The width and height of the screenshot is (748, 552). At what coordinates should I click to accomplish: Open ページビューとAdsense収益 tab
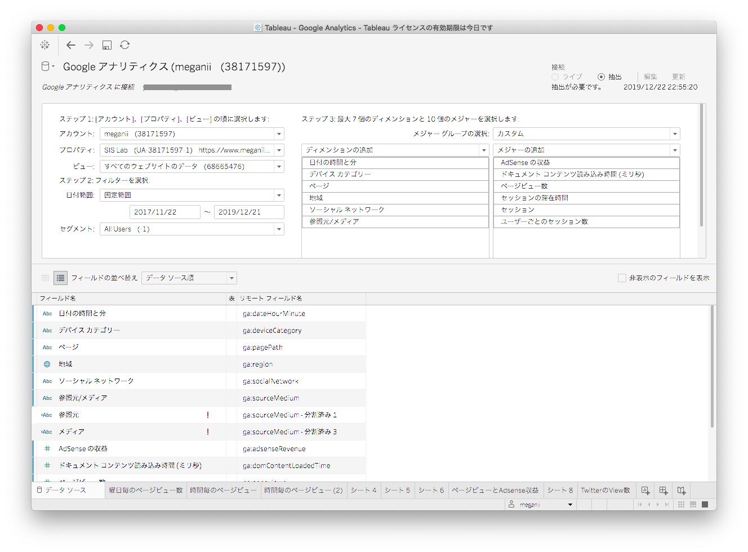[496, 491]
